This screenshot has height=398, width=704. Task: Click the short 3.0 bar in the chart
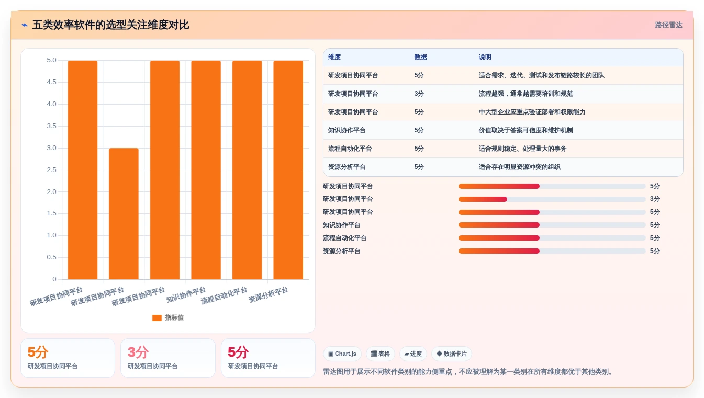124,213
